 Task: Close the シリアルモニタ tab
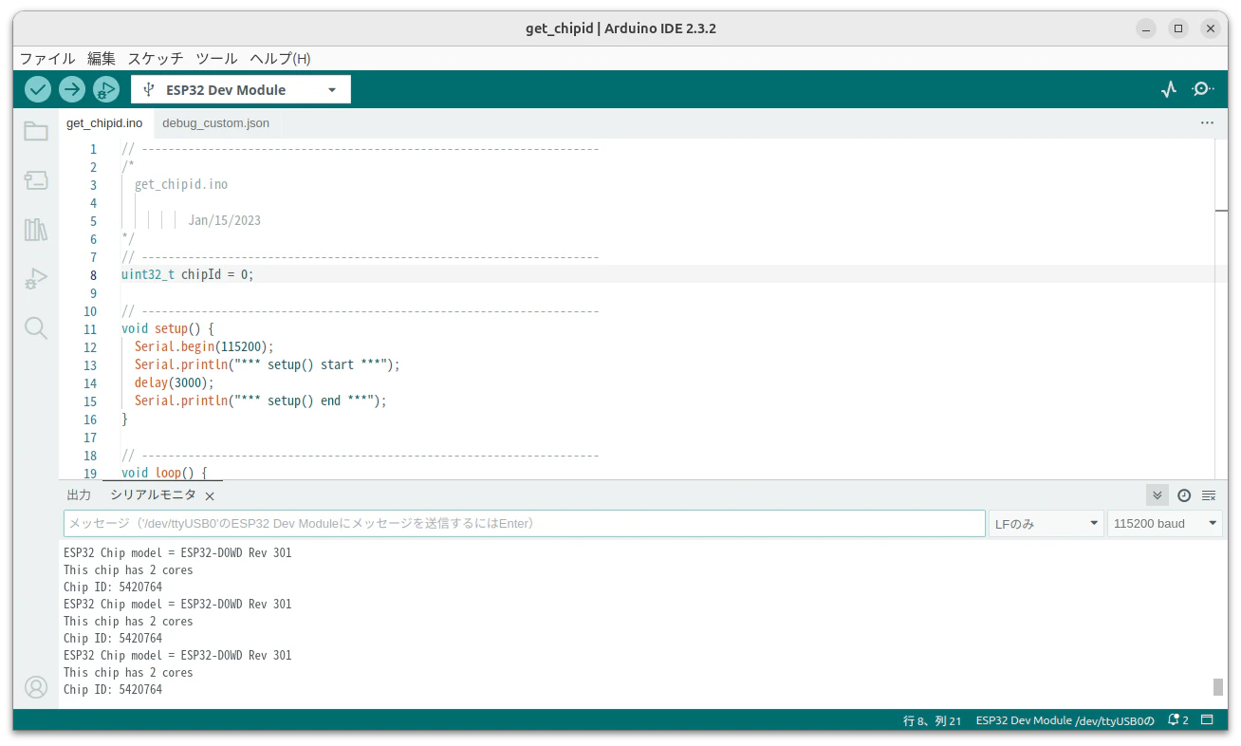pyautogui.click(x=210, y=496)
